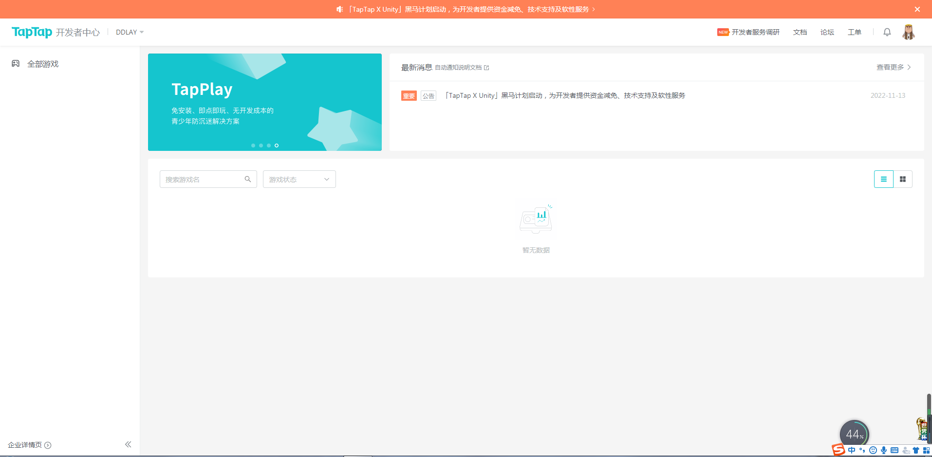Close the orange announcement banner
Screen dimensions: 932x457
[x=917, y=9]
